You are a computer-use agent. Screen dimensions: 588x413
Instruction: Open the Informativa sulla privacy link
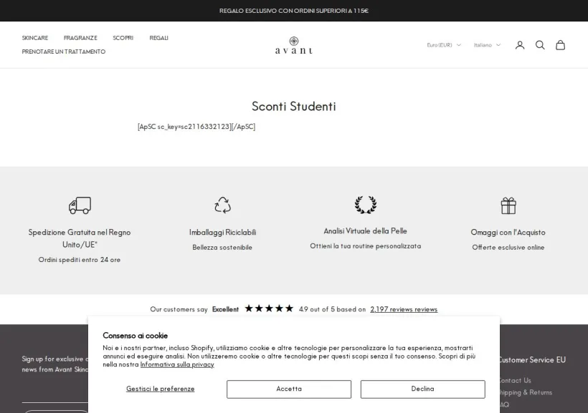tap(177, 365)
